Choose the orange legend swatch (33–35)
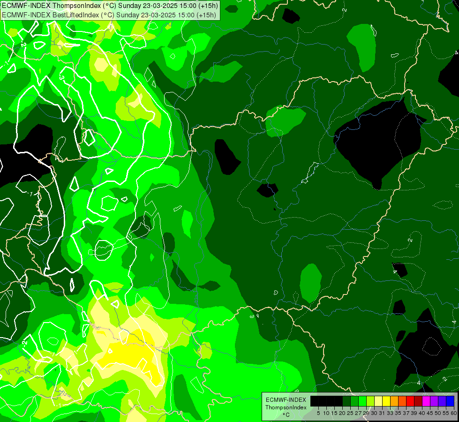Screen dimensions: 459x422 point(394,401)
